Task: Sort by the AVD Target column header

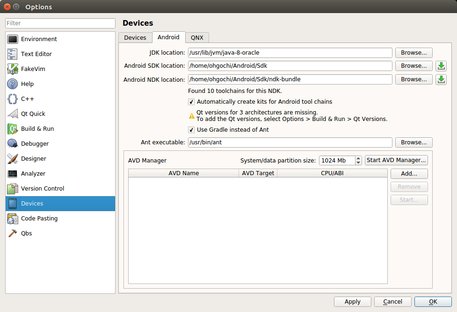Action: pos(258,173)
